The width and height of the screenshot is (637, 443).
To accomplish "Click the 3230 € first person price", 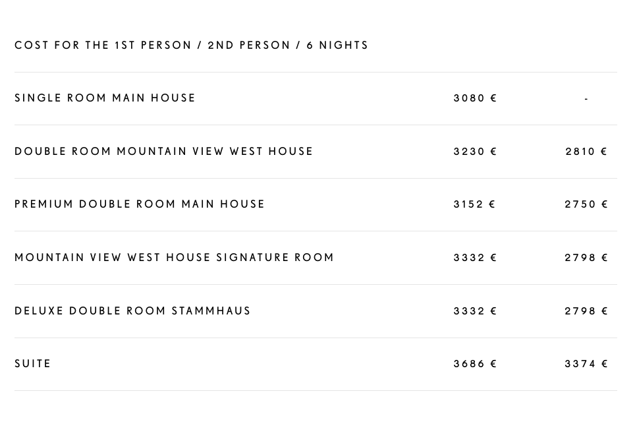I will [x=475, y=152].
